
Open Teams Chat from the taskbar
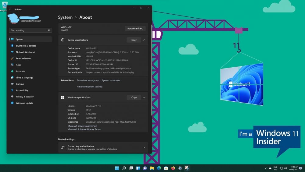pos(145,168)
